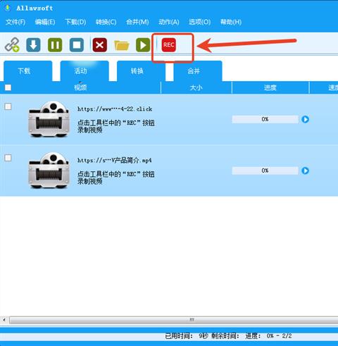The height and width of the screenshot is (346, 338).
Task: Click the scrollbar left arrow
Action: [x=4, y=320]
